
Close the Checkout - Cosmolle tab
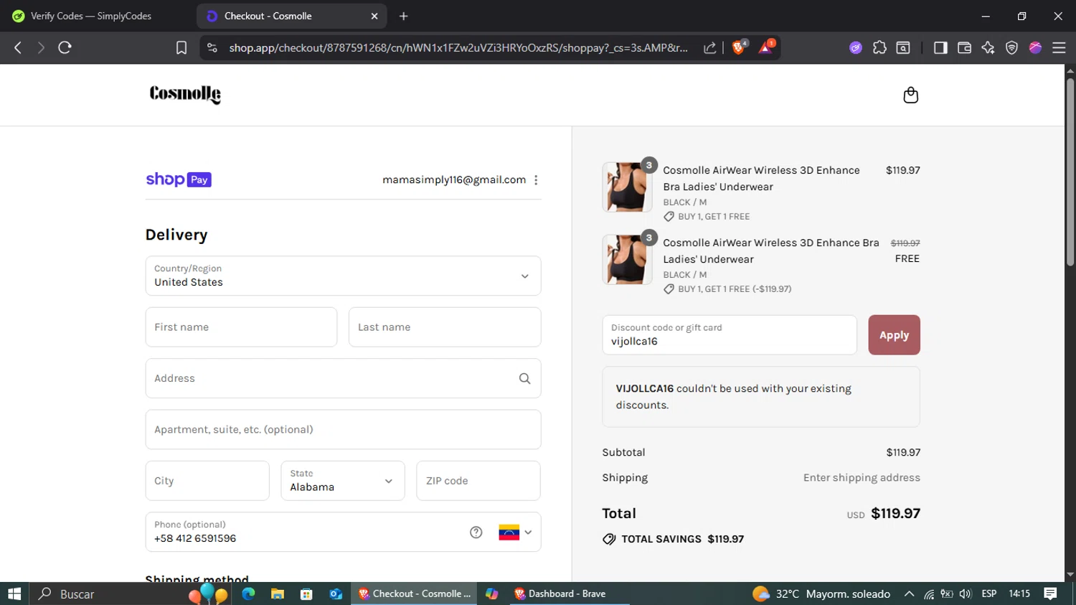[374, 16]
